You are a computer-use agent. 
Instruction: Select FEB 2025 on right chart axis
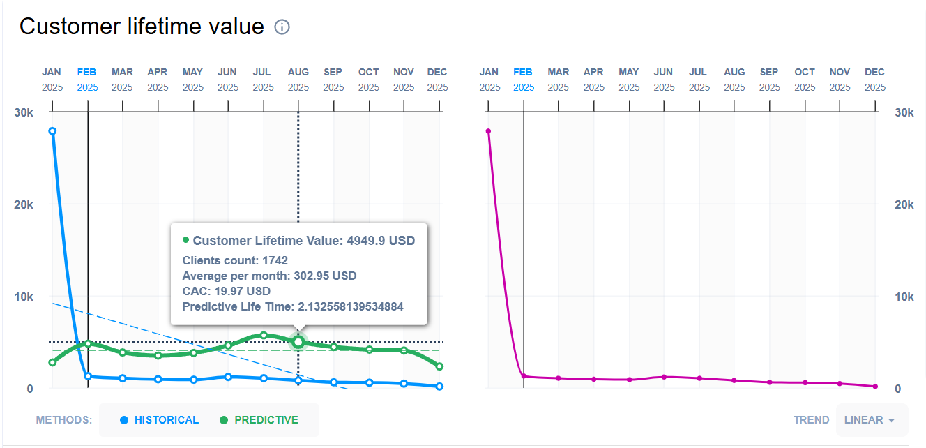coord(523,80)
